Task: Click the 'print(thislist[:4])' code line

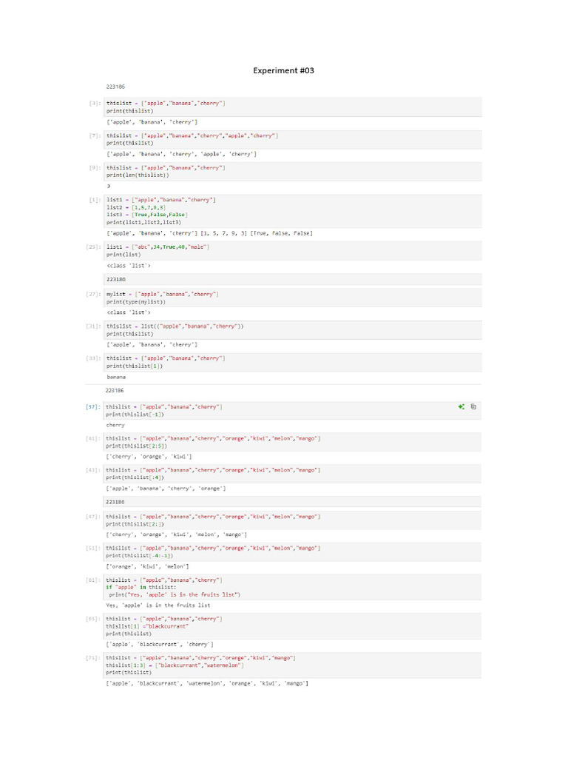Action: (135, 477)
